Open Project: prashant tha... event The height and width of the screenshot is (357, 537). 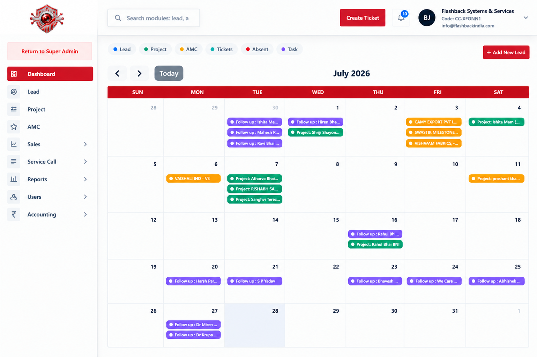(497, 178)
